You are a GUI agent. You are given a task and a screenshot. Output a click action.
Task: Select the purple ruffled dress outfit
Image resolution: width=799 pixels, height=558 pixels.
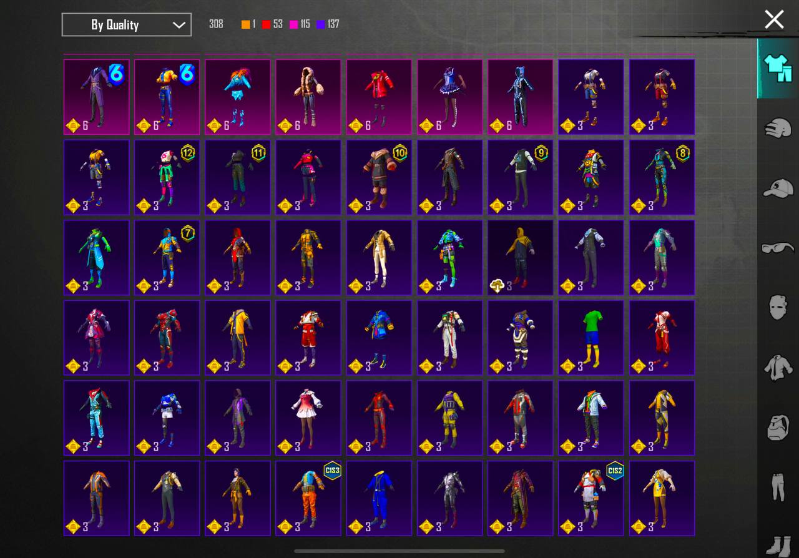(x=450, y=97)
